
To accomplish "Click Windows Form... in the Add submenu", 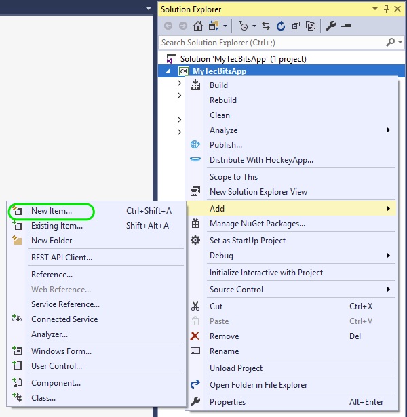I will click(x=96, y=351).
